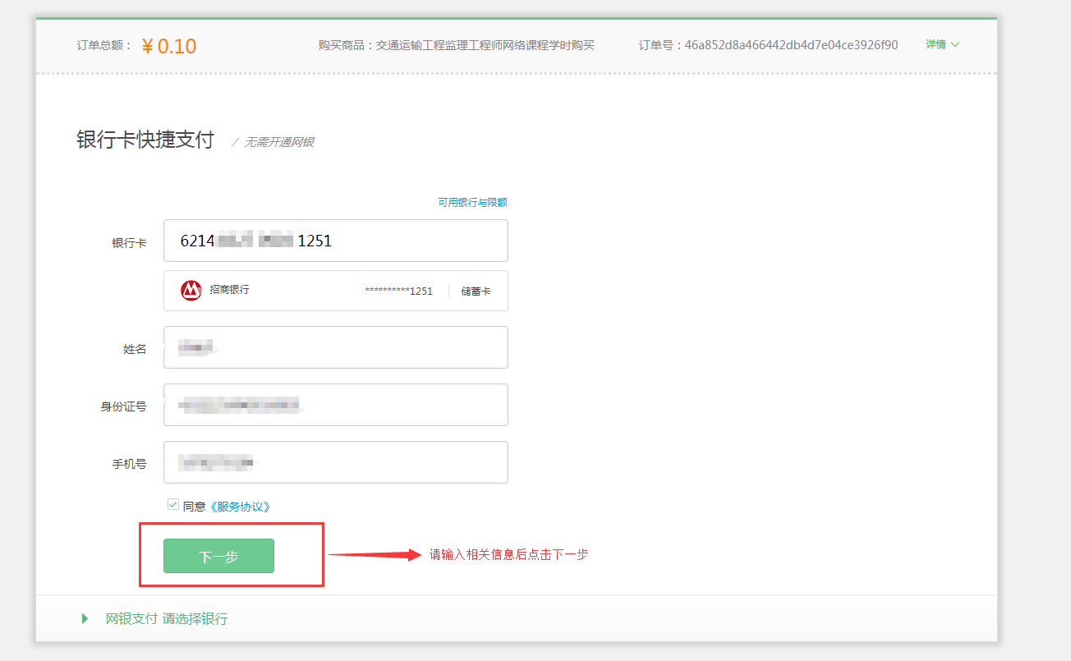Click the green 下一步 button

(x=218, y=556)
